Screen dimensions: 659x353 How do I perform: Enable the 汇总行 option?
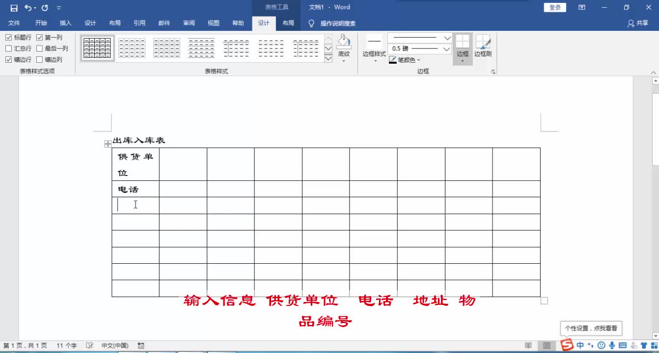[8, 48]
